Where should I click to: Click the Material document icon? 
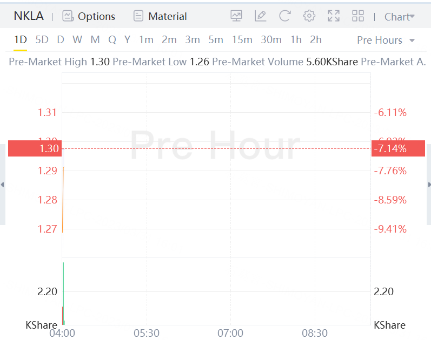pyautogui.click(x=138, y=16)
